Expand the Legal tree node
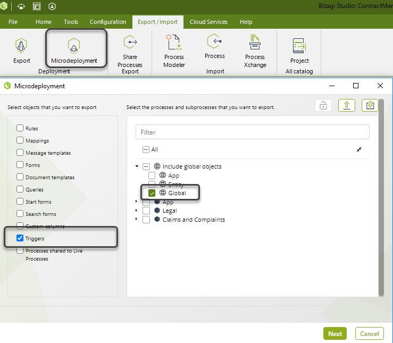Viewport: 393px width, 343px height. tap(136, 210)
